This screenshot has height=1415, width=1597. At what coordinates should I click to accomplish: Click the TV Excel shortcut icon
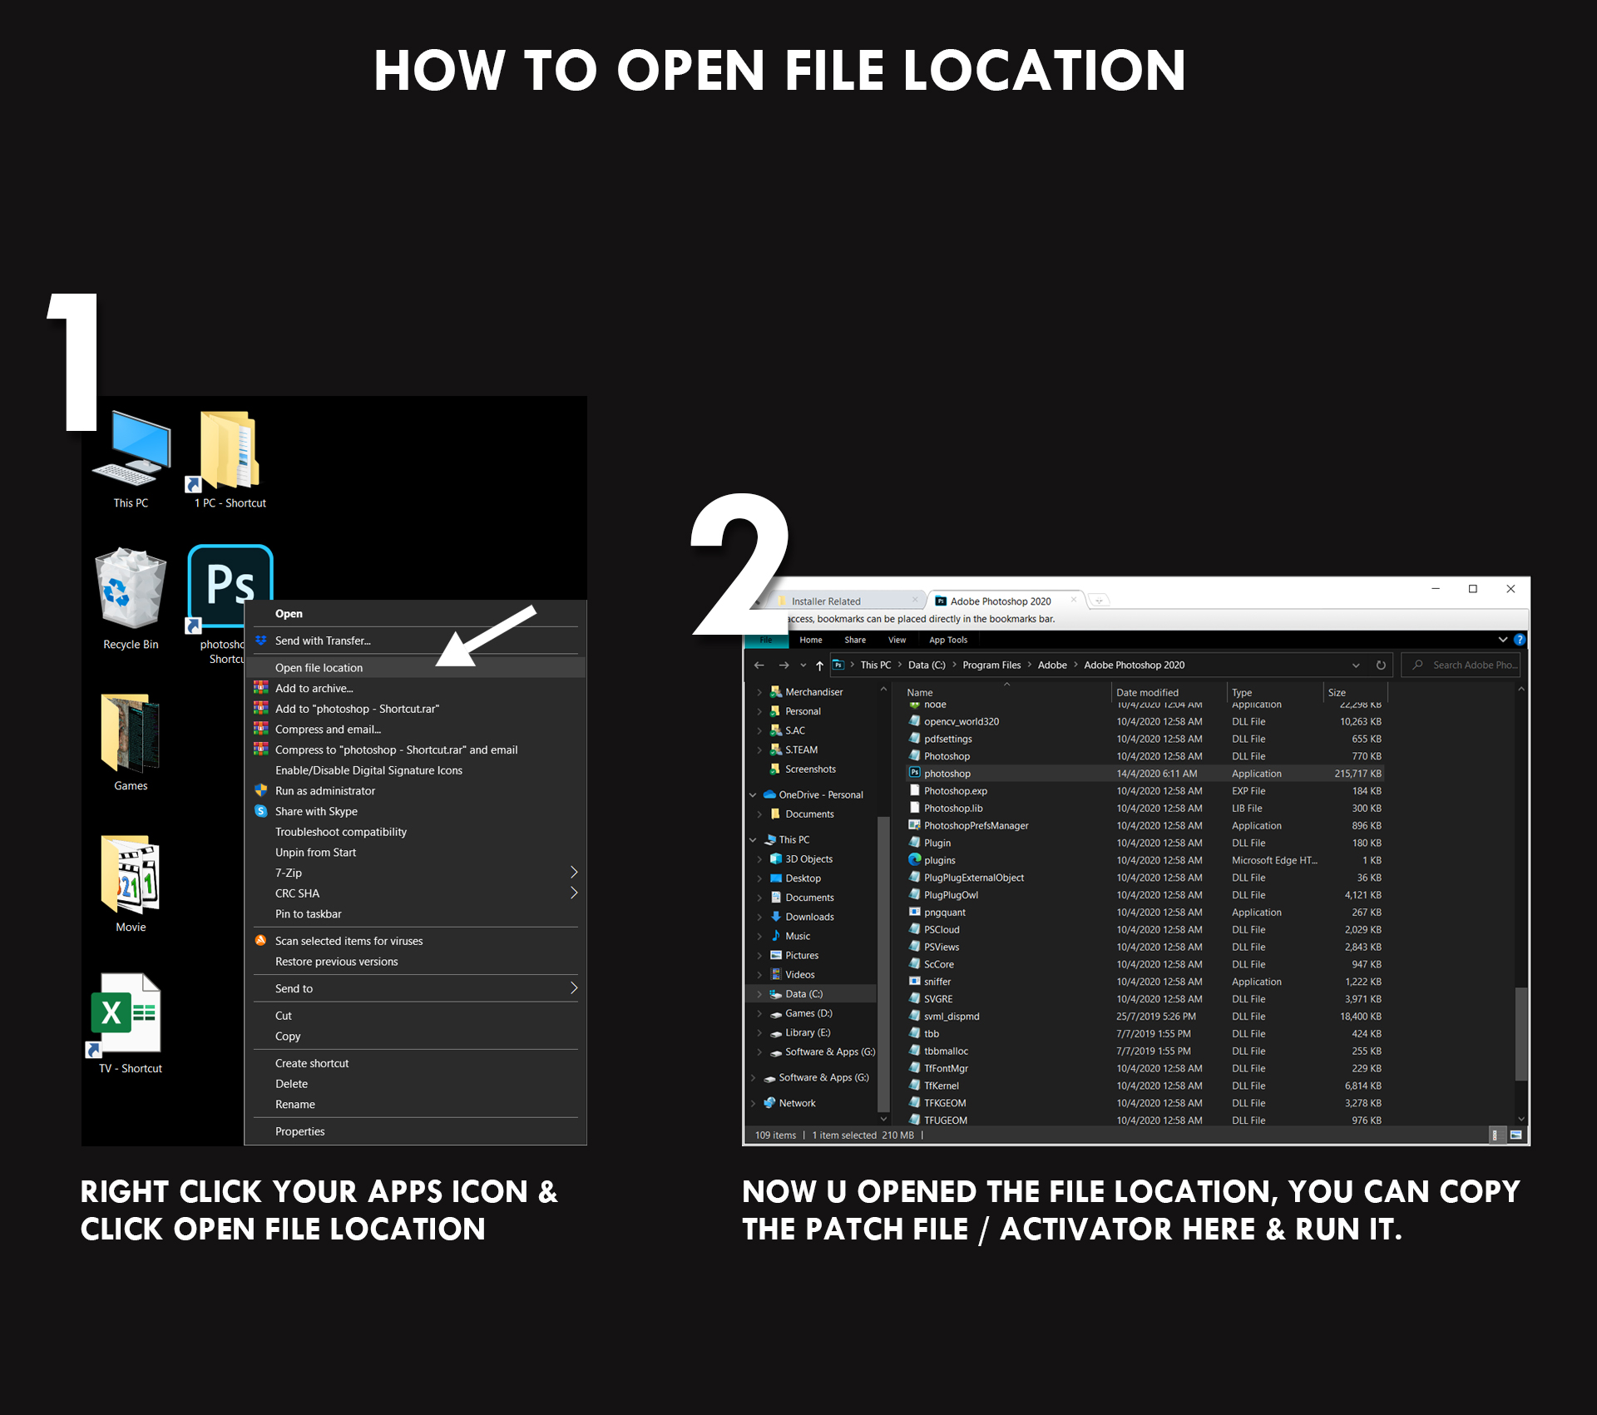tap(129, 1015)
